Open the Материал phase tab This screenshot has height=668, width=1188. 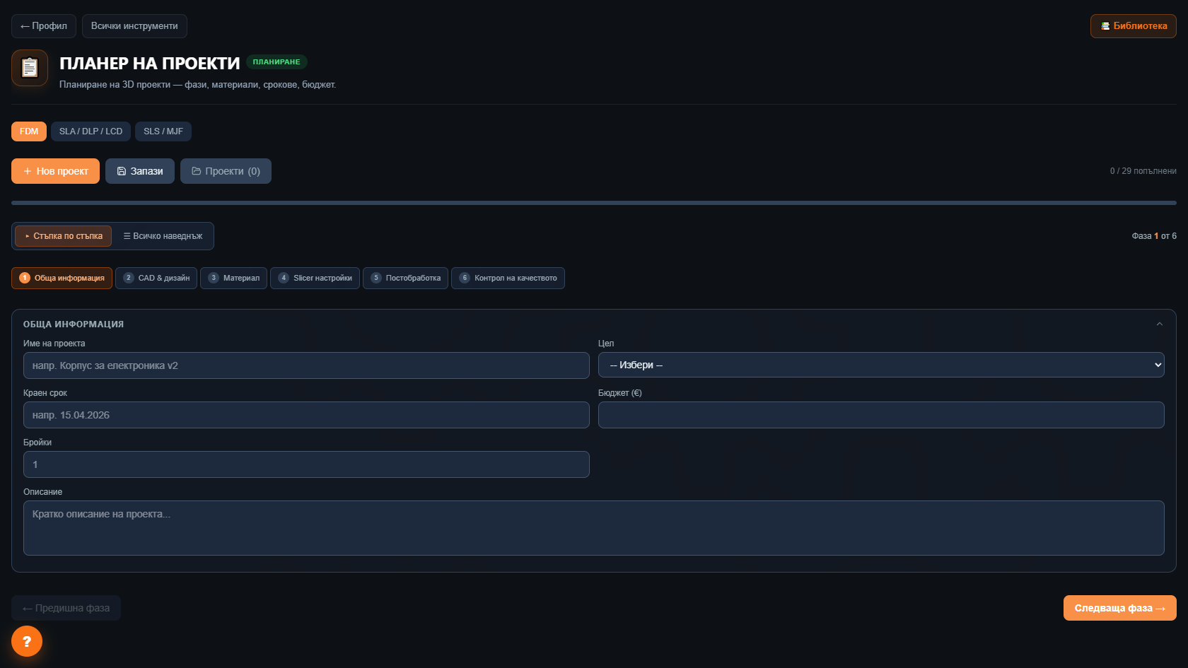click(x=234, y=278)
